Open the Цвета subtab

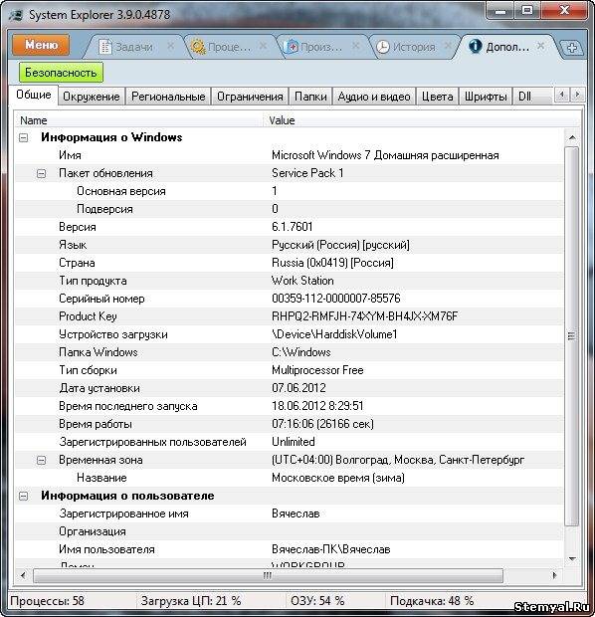(437, 97)
